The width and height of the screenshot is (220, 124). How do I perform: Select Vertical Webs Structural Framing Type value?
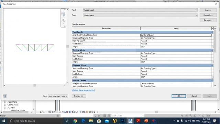click(176, 53)
